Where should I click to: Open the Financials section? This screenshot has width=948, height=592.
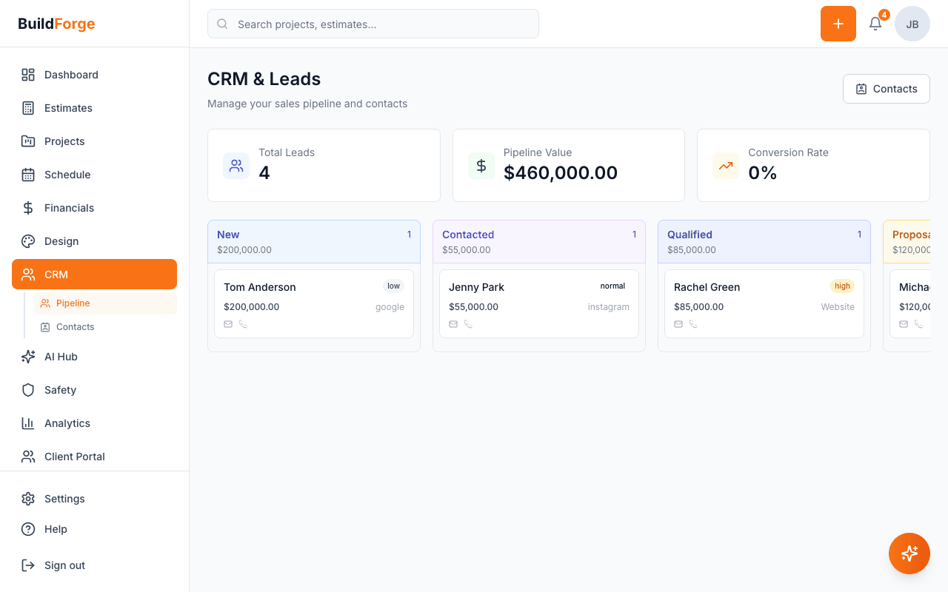pyautogui.click(x=70, y=208)
